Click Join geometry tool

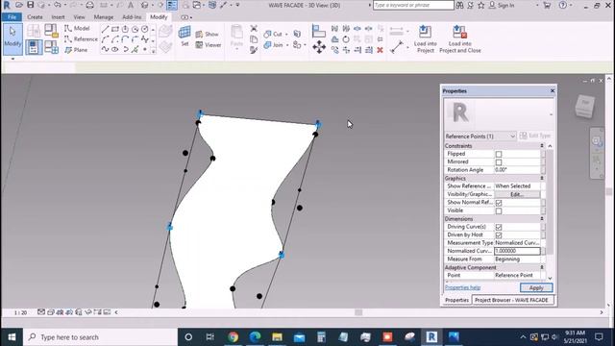(273, 45)
